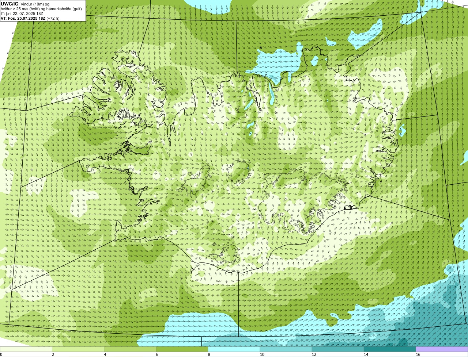Click the legend scale label '12'
This screenshot has height=357, width=468.
pos(314,354)
